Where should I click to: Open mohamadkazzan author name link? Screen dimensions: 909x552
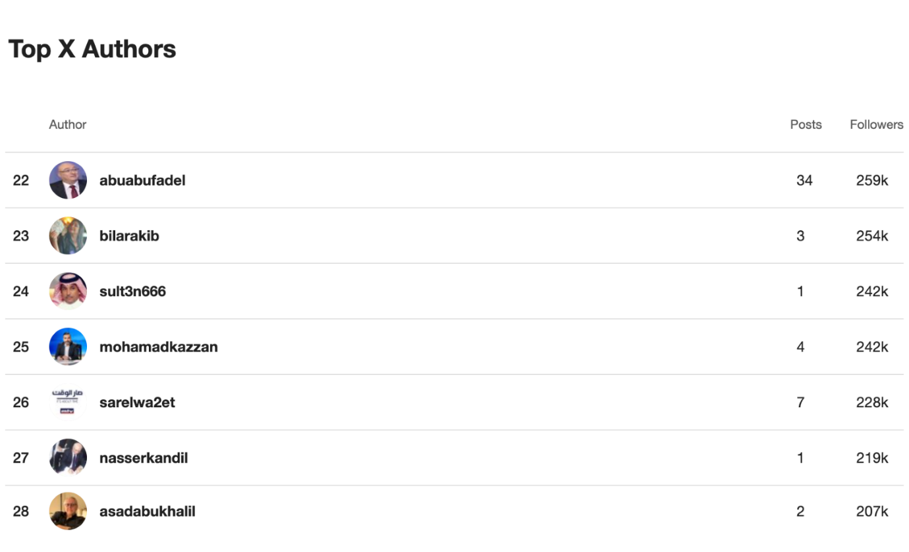159,347
